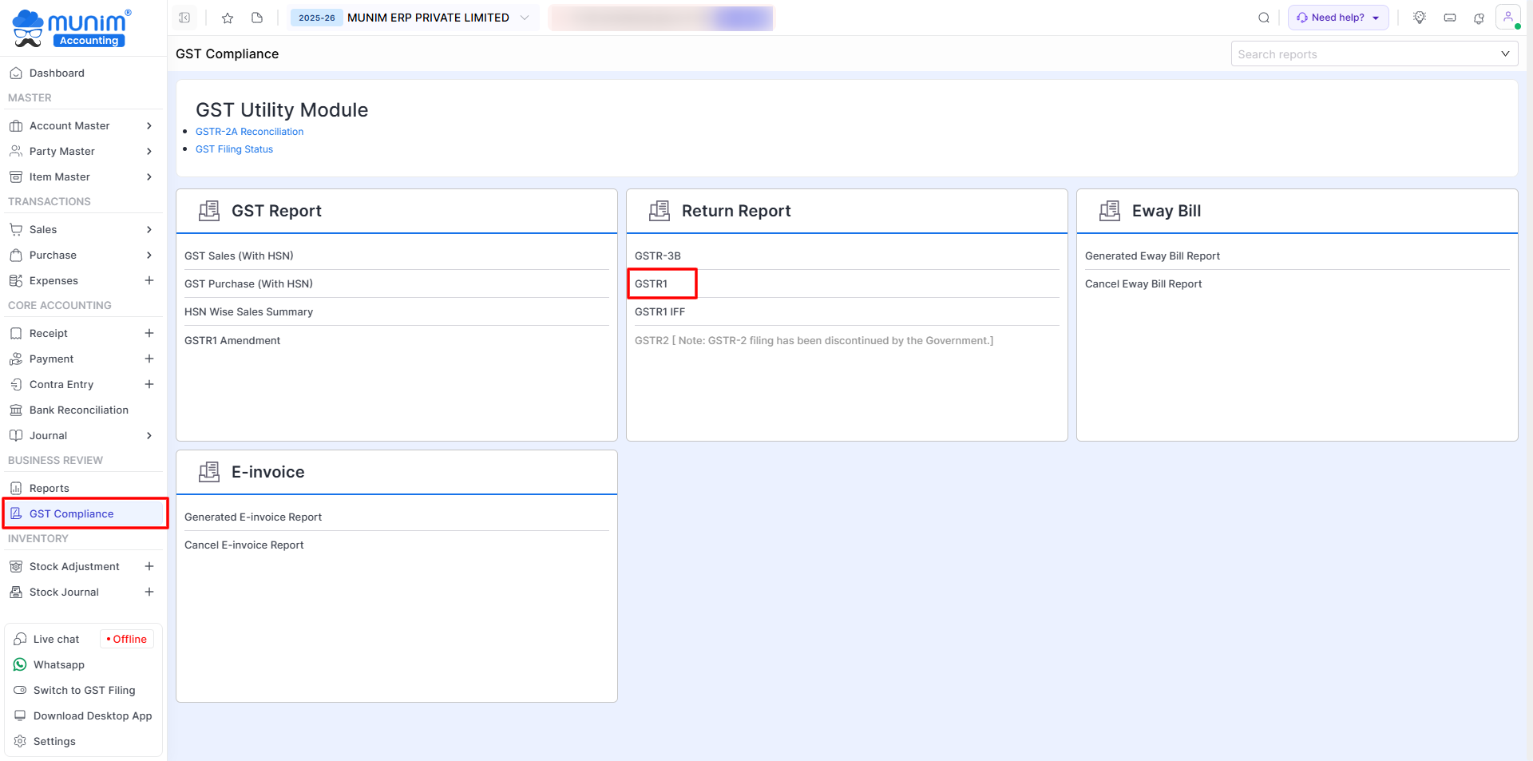Click the document icon next to star
This screenshot has width=1533, height=761.
(x=257, y=18)
